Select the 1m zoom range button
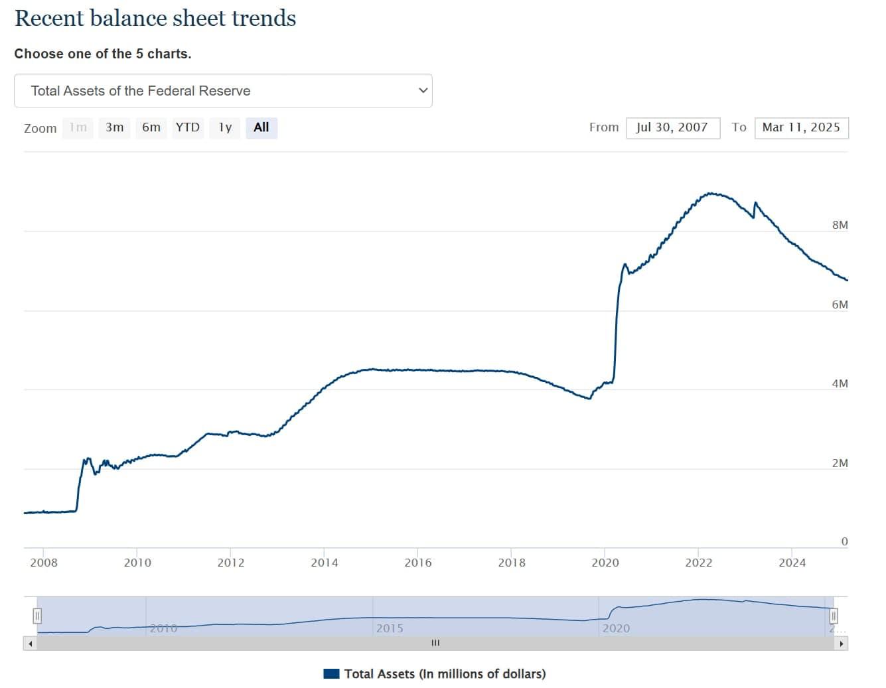This screenshot has width=886, height=688. tap(78, 127)
